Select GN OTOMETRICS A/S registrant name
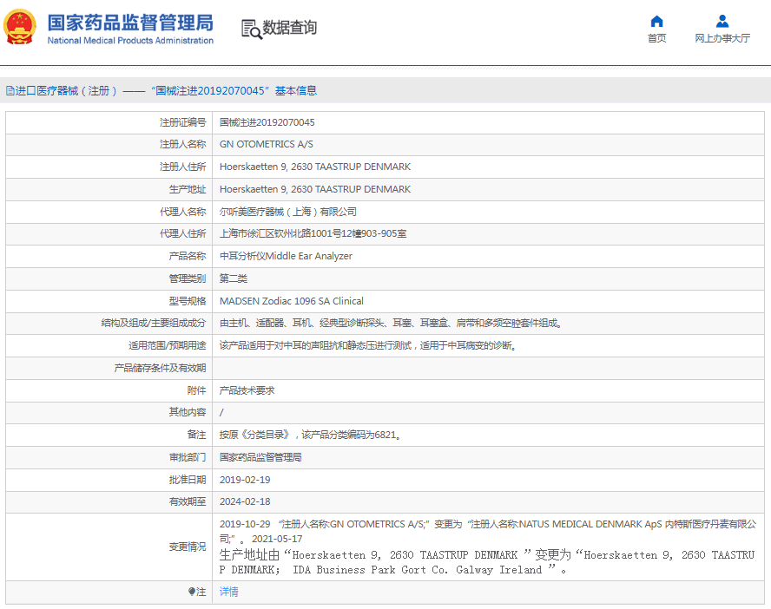771x609 pixels. (x=266, y=144)
